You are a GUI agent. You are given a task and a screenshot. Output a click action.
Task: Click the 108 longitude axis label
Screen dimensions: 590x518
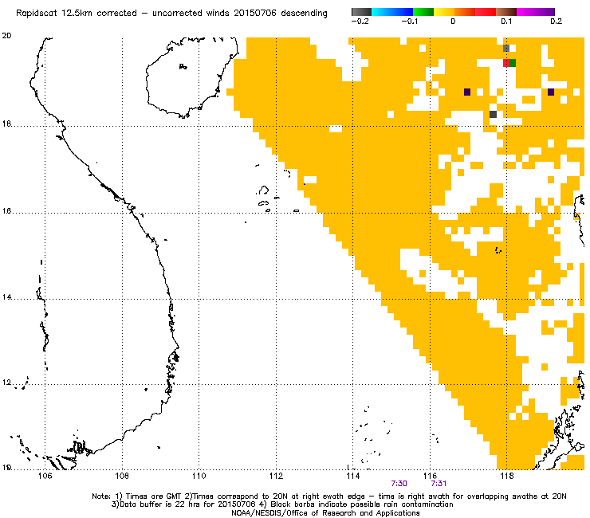coord(122,477)
